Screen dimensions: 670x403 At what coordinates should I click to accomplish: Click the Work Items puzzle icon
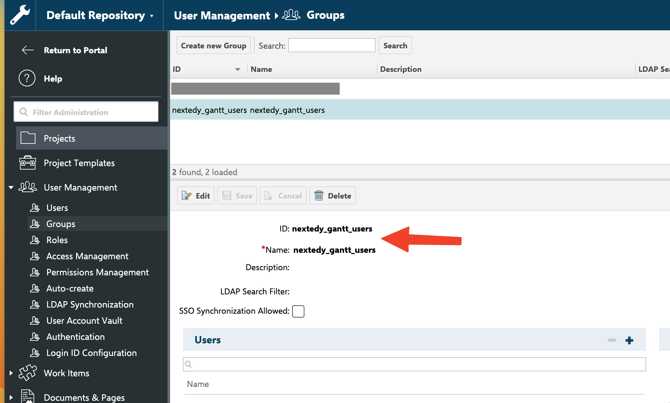[28, 373]
